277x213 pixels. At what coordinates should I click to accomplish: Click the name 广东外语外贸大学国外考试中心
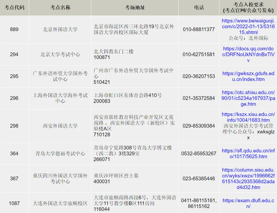coord(60,76)
